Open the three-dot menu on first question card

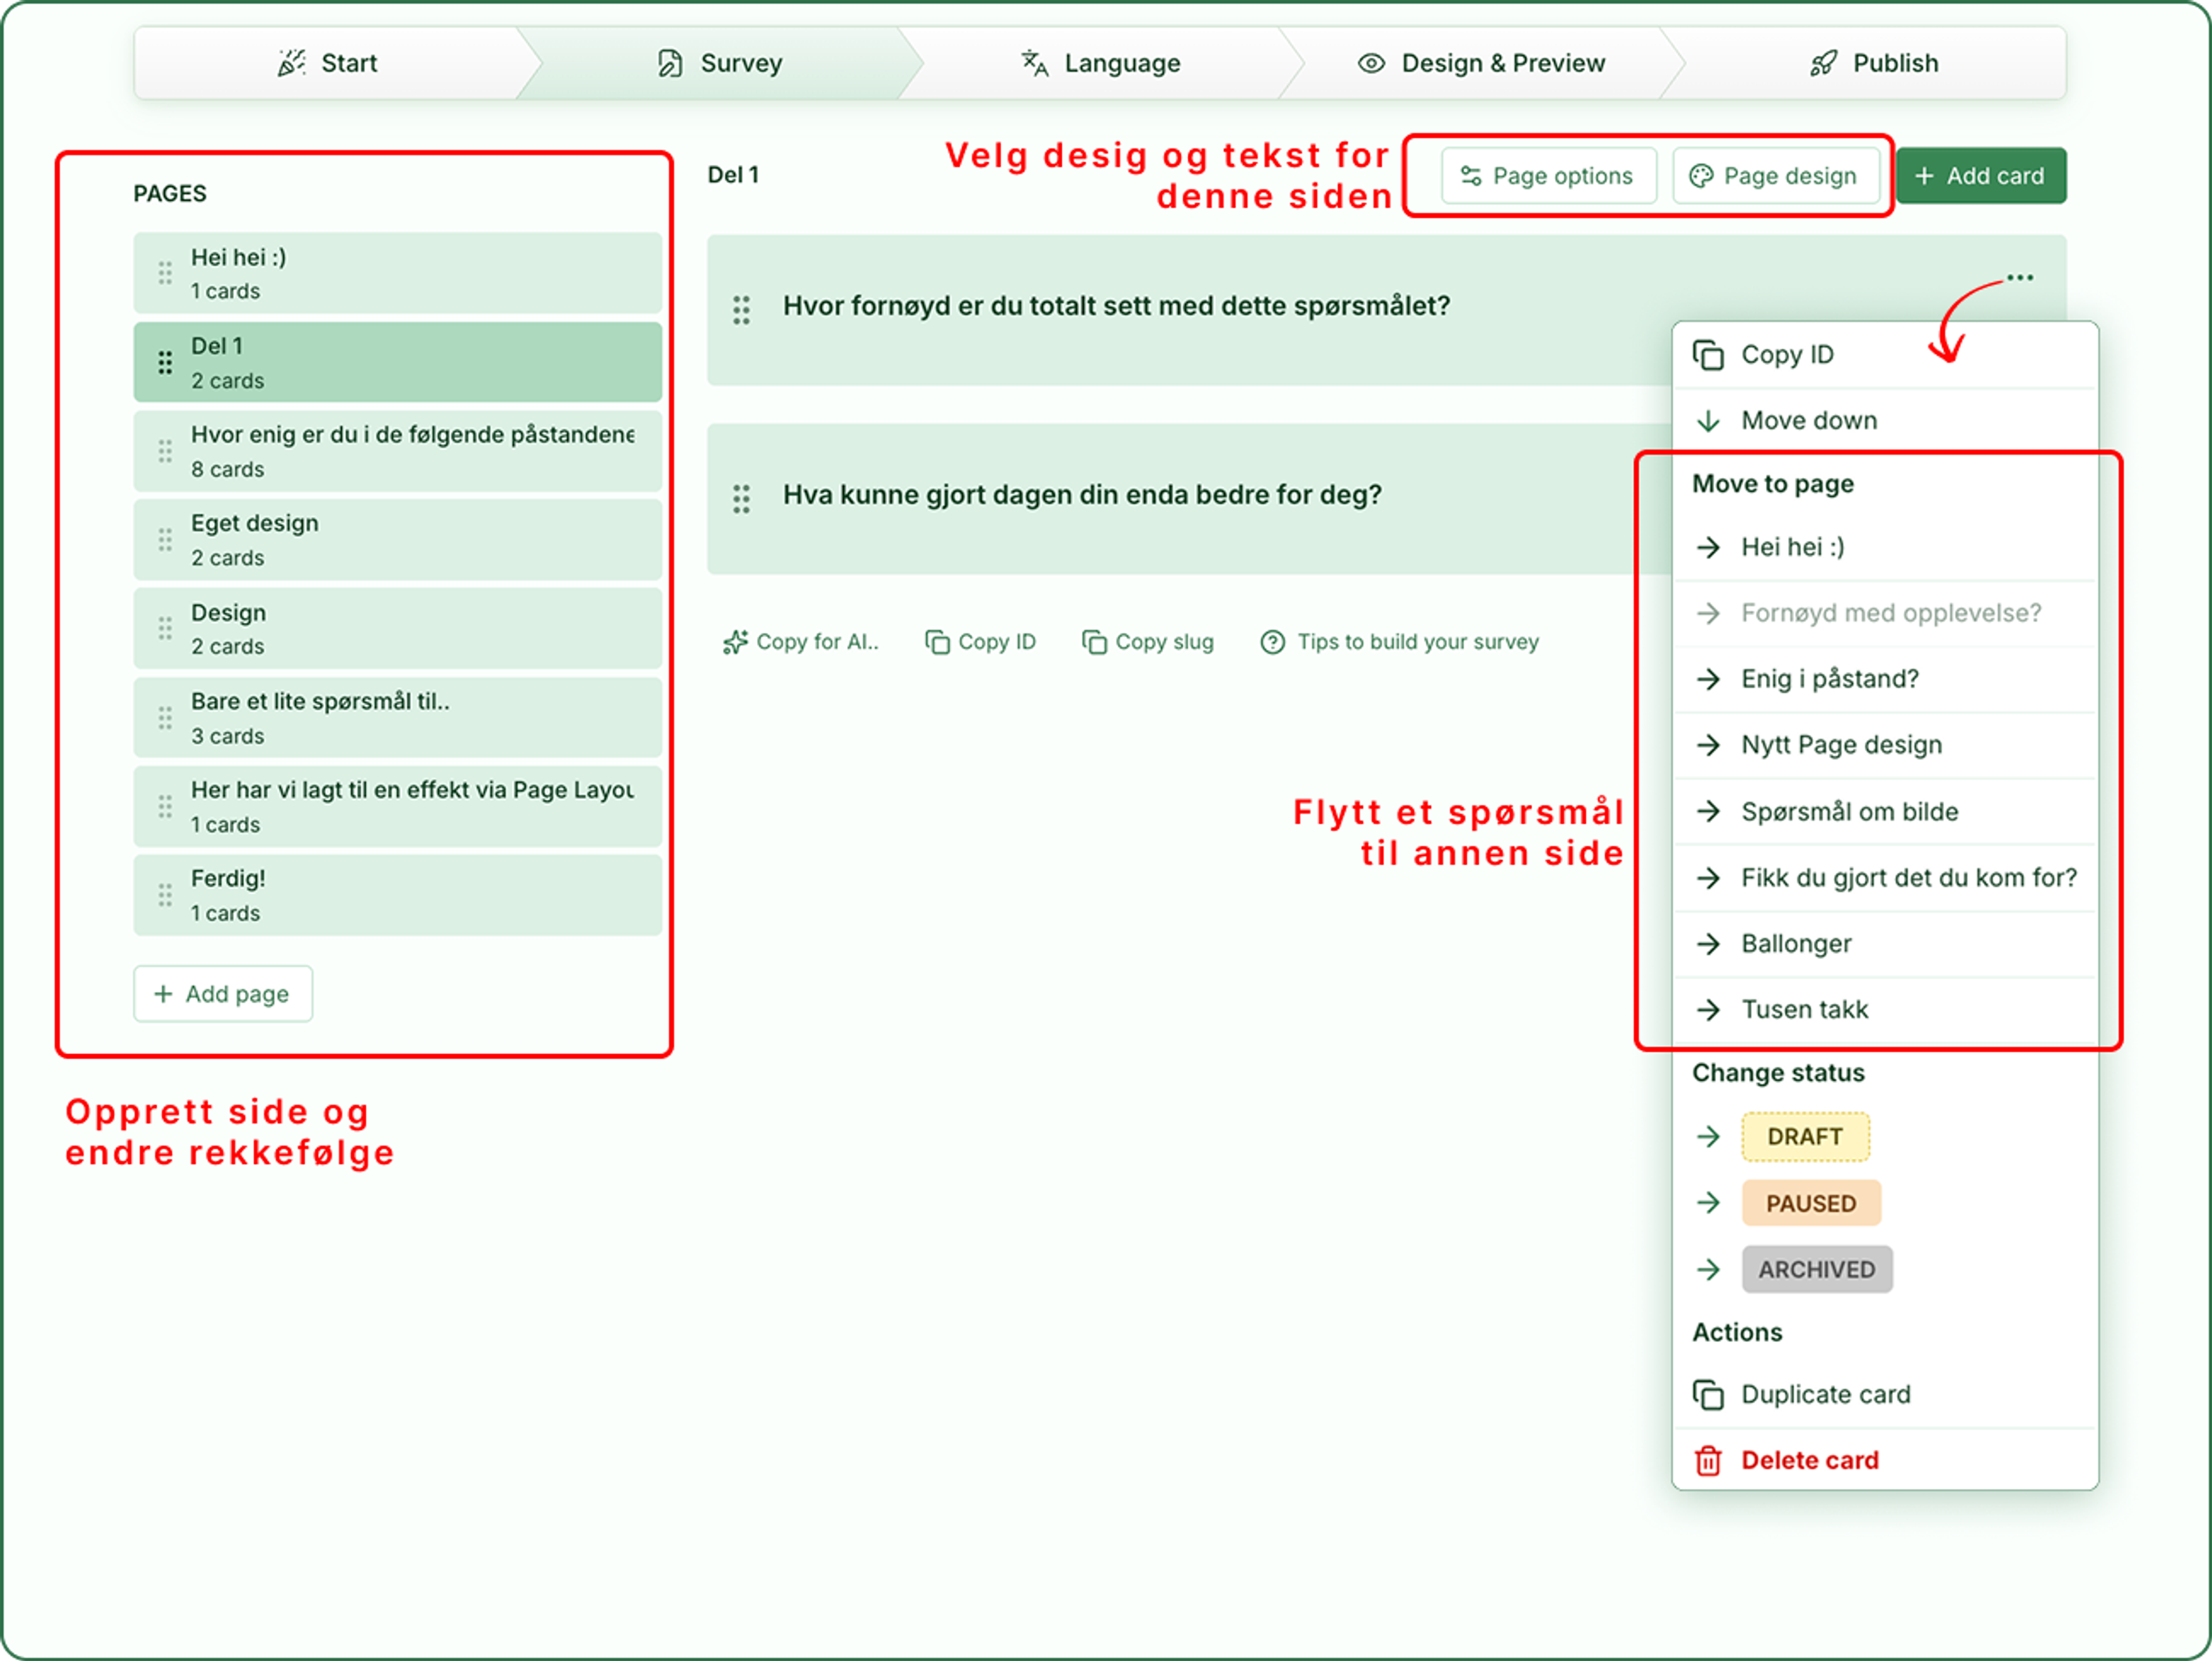(2019, 277)
